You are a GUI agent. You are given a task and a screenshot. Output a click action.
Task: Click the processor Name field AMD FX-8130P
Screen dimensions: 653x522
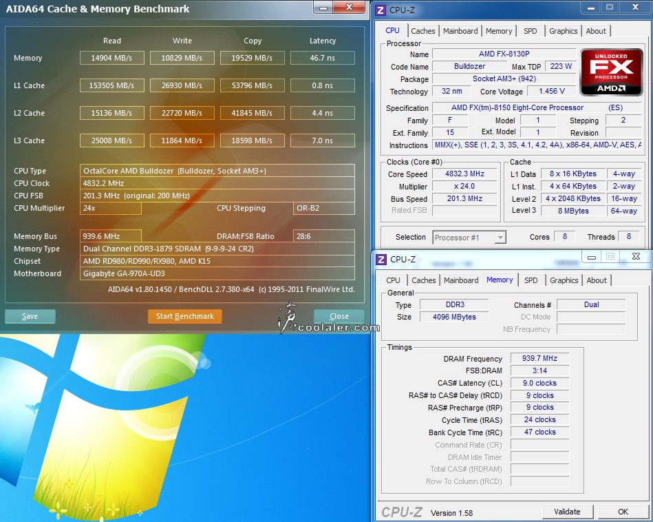click(x=504, y=54)
